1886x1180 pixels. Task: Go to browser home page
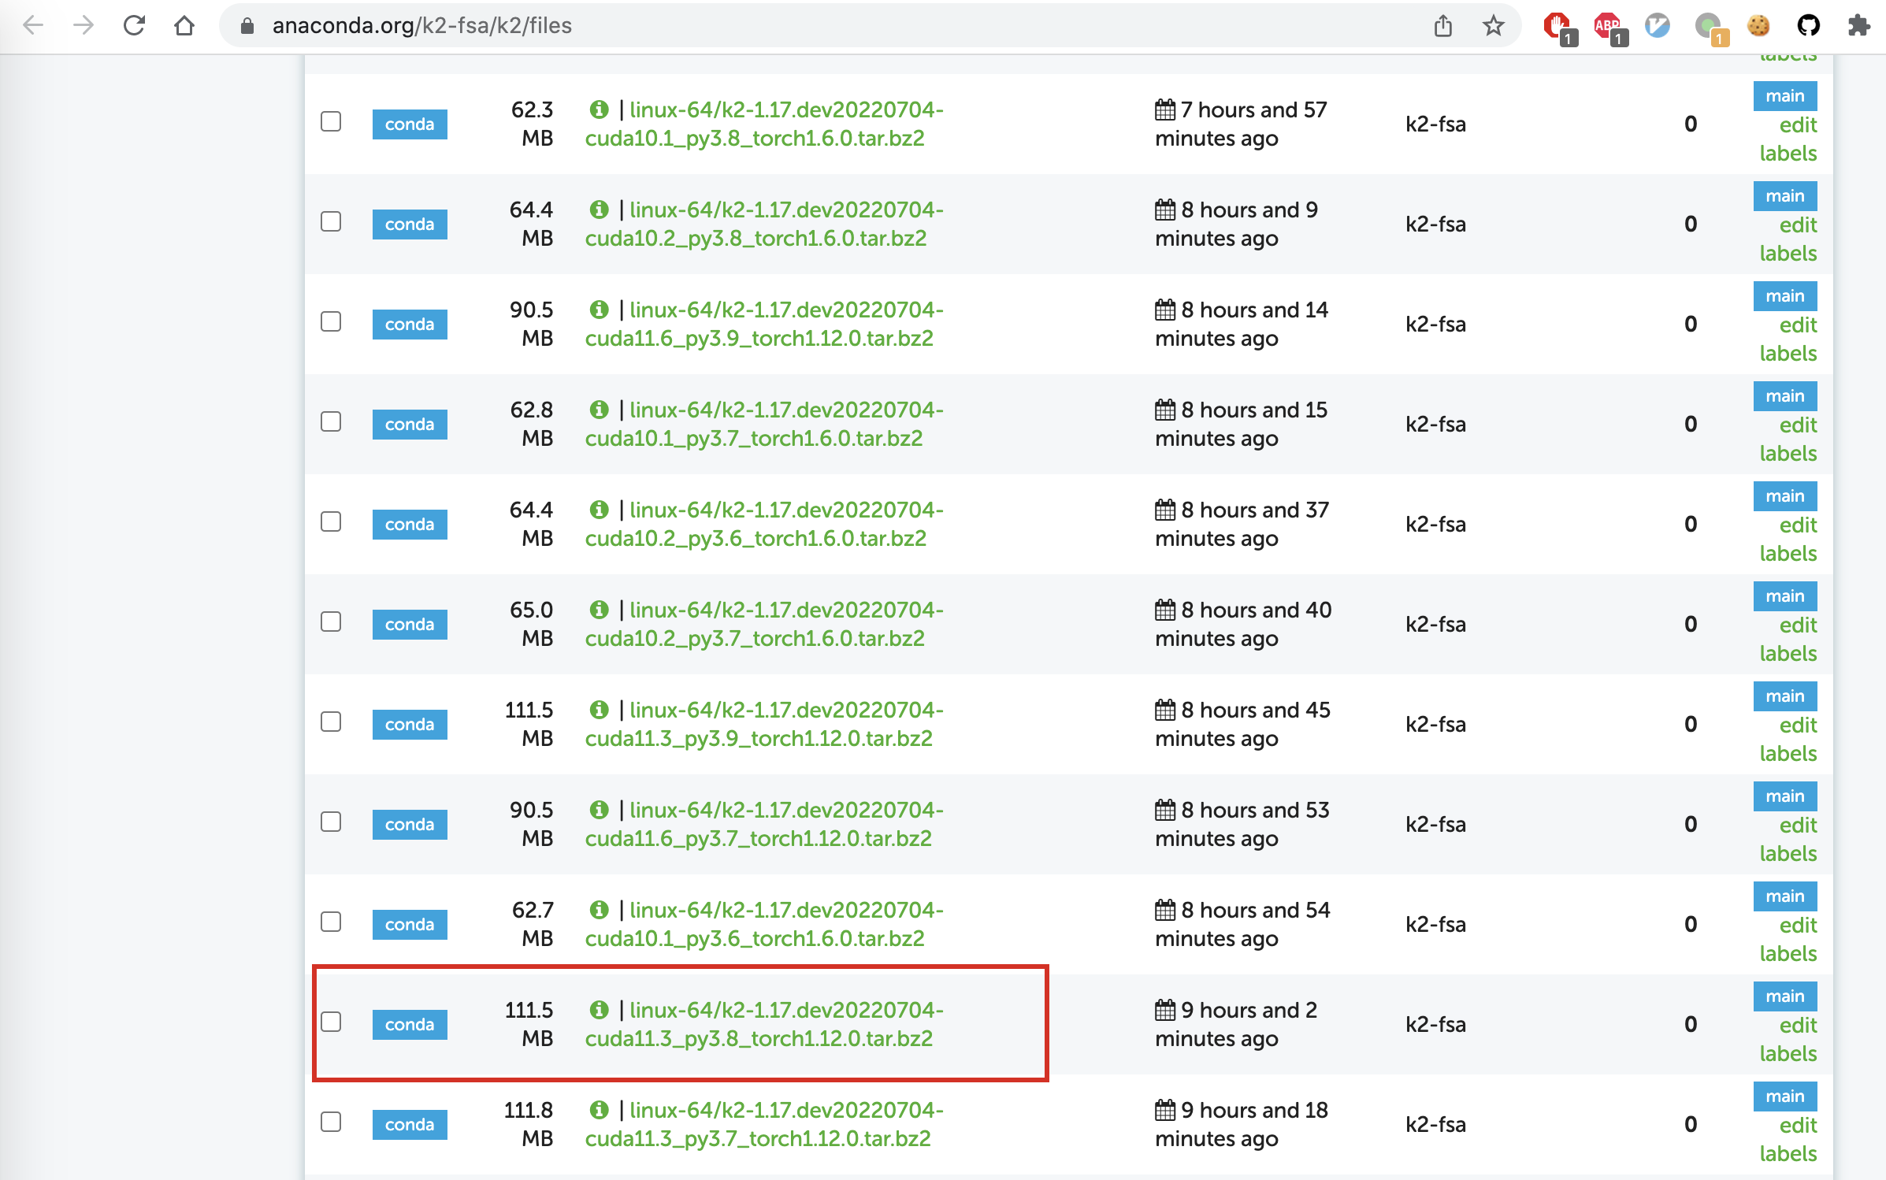(x=184, y=24)
